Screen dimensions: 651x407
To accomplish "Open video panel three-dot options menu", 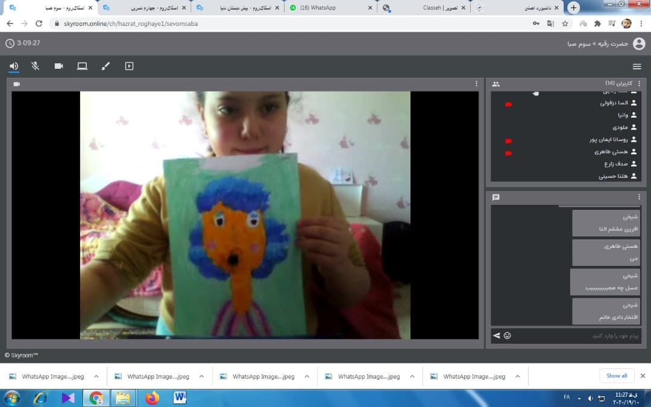I will pyautogui.click(x=476, y=84).
